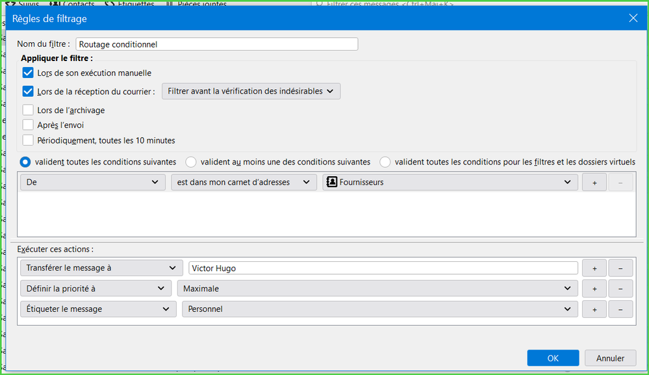Image resolution: width=649 pixels, height=375 pixels.
Task: Click the plus button on the Fournisseurs condition row
Action: click(x=594, y=183)
